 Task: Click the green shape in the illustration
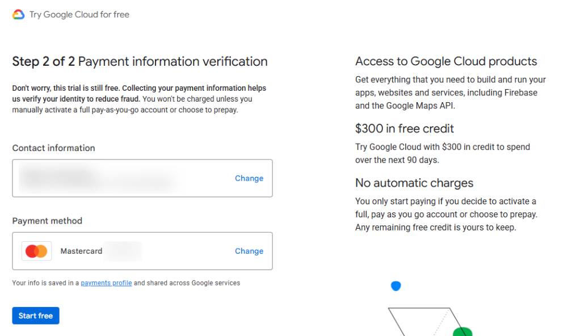(x=463, y=331)
